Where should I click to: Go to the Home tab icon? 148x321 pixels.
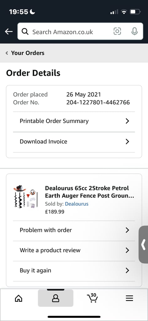[18, 298]
